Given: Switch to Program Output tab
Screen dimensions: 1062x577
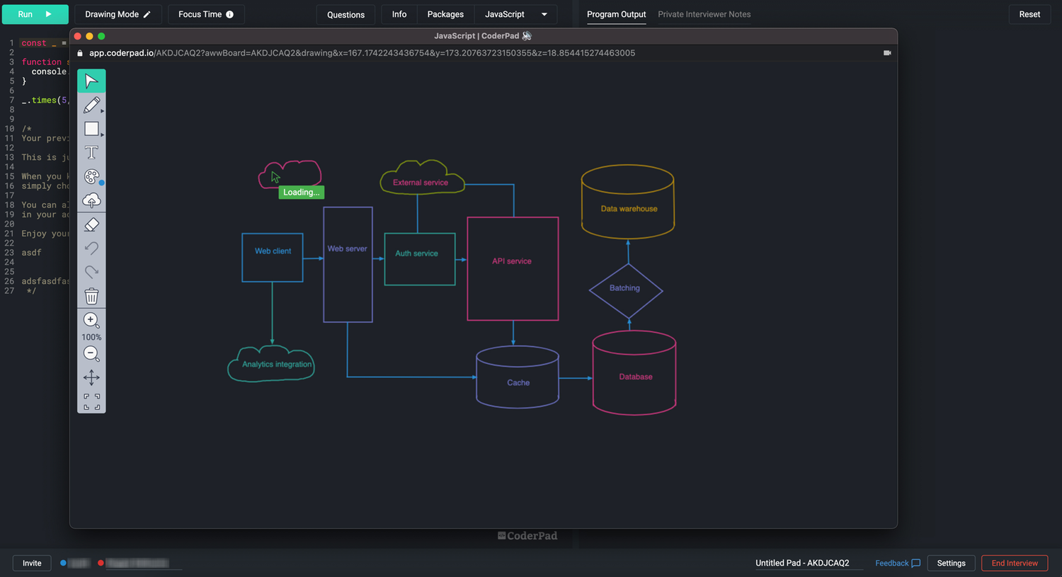Looking at the screenshot, I should [x=616, y=14].
